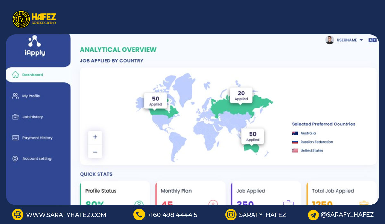385x224 pixels.
Task: Select Russian Federation in preferred countries
Action: [x=316, y=142]
